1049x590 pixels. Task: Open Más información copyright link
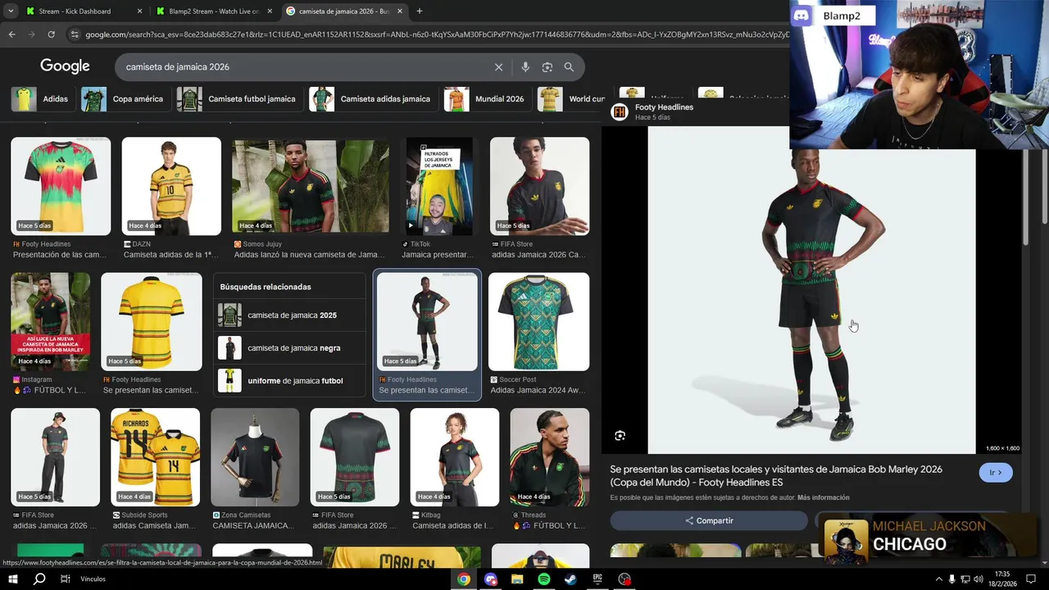(x=823, y=497)
